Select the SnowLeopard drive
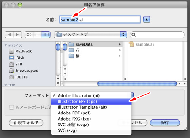This screenshot has height=138, width=190. pyautogui.click(x=24, y=71)
